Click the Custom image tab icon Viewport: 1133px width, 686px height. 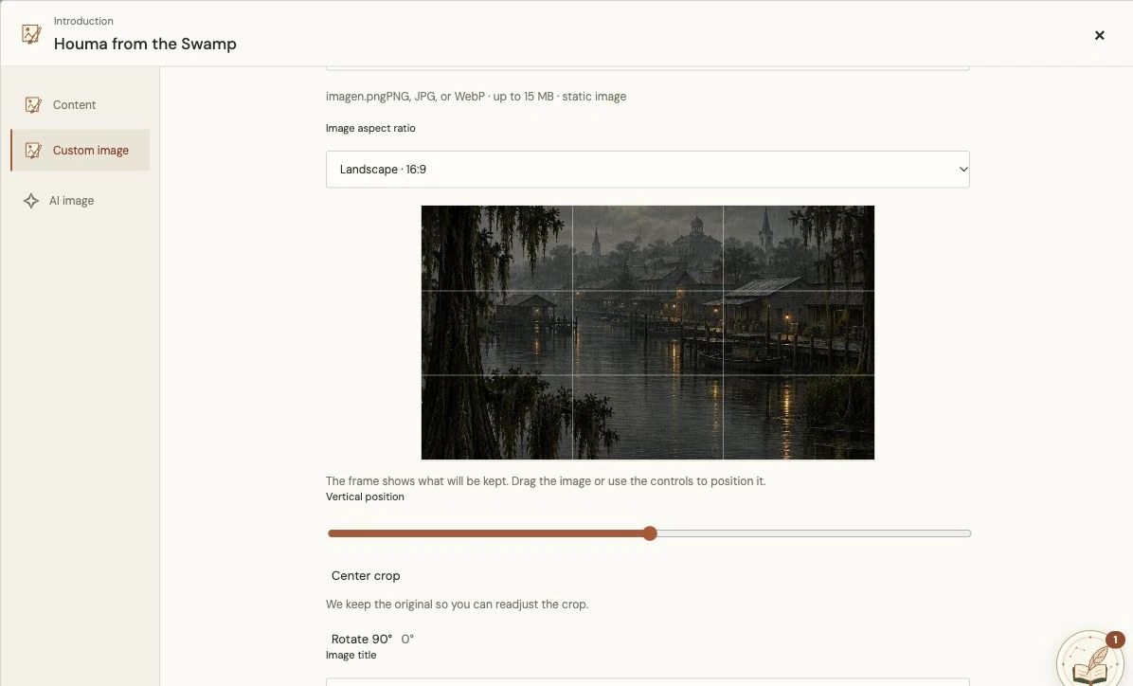click(x=33, y=151)
